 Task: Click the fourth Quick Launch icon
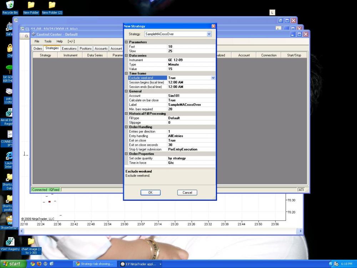(52, 264)
